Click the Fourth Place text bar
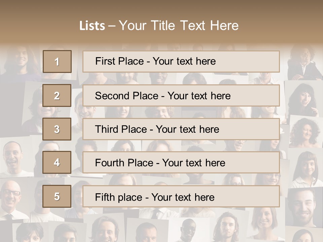Viewport: 323px width, 242px height. click(x=181, y=163)
